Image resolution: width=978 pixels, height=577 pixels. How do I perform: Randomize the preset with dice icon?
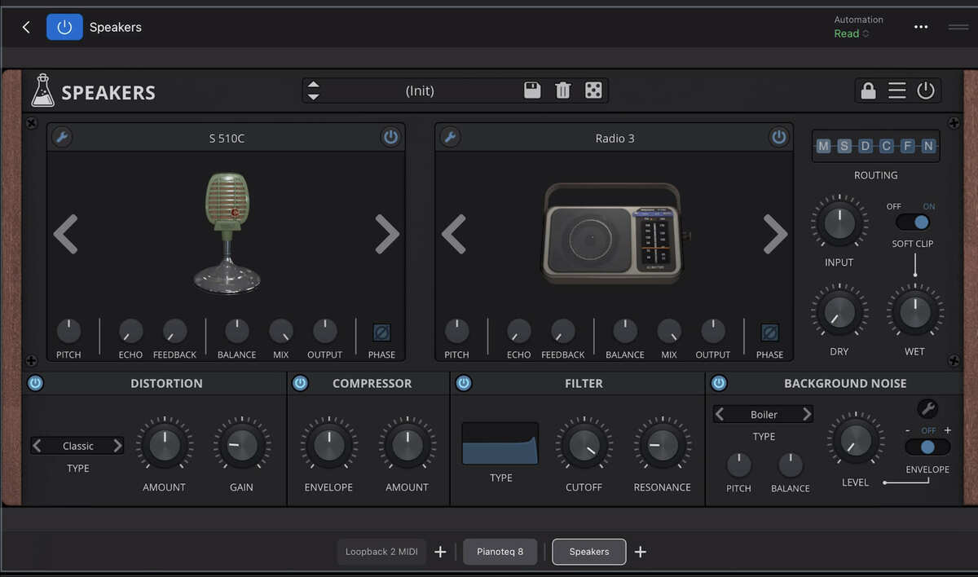point(593,90)
